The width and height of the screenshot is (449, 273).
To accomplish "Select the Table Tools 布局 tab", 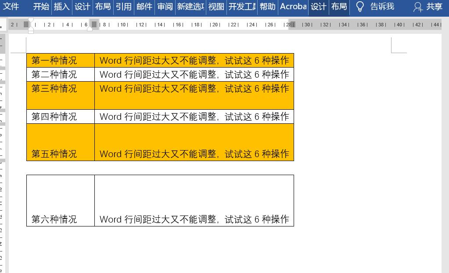I will click(x=339, y=7).
